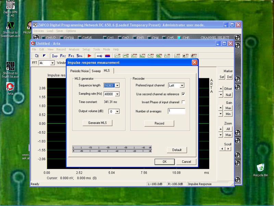Cancel the impulse response measurement dialog

(x=186, y=162)
